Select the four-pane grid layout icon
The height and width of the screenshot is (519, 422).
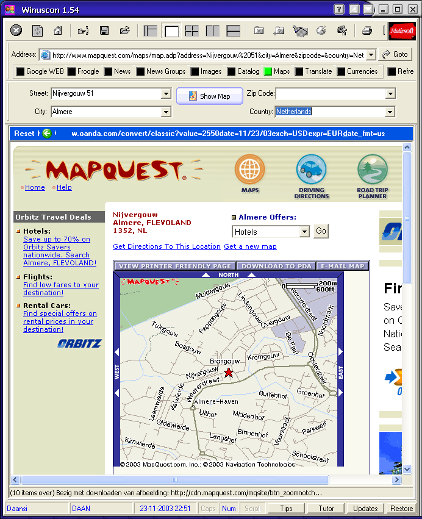(x=191, y=30)
